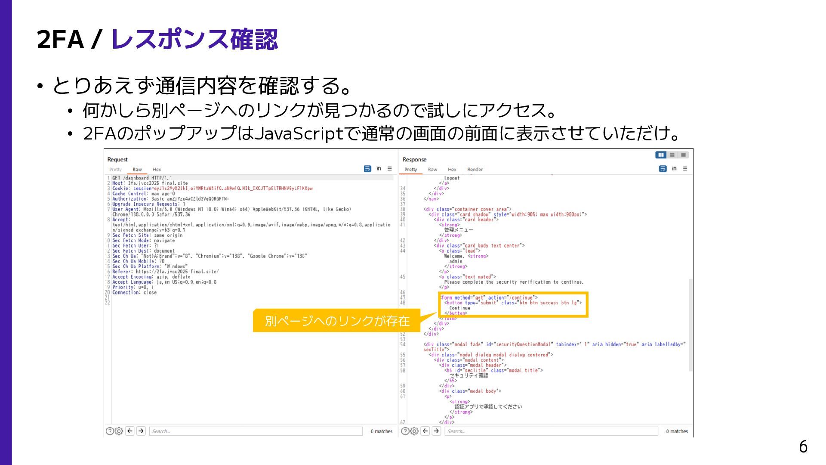826x465 pixels.
Task: Open Request search settings gear
Action: [119, 431]
